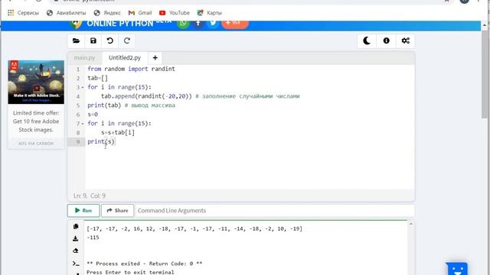This screenshot has height=275, width=490.
Task: Add a new file tab with plus
Action: (155, 58)
